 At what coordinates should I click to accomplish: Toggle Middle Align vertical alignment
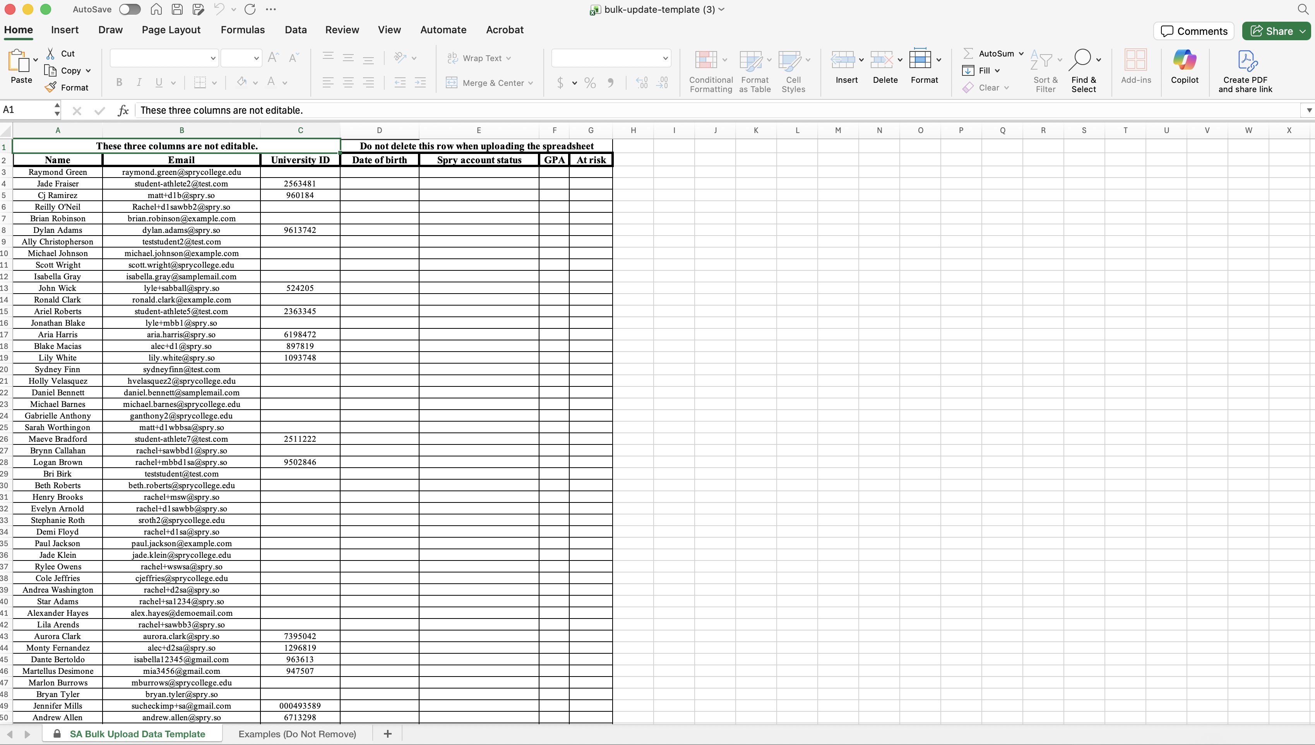click(x=348, y=57)
